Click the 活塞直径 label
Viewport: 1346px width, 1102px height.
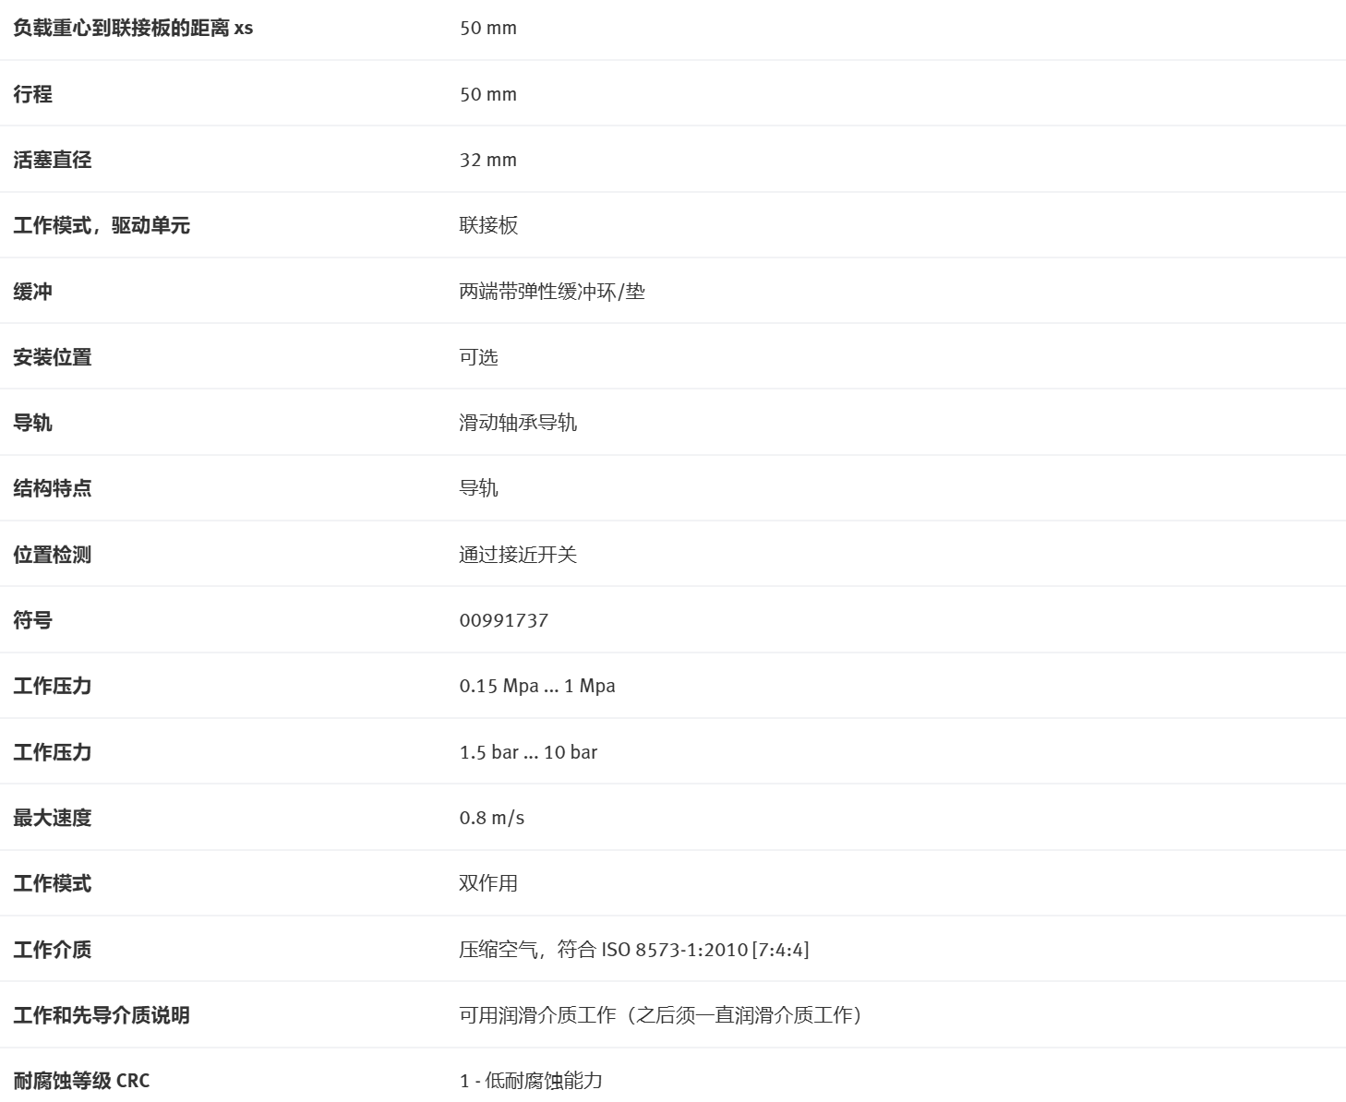click(x=53, y=161)
